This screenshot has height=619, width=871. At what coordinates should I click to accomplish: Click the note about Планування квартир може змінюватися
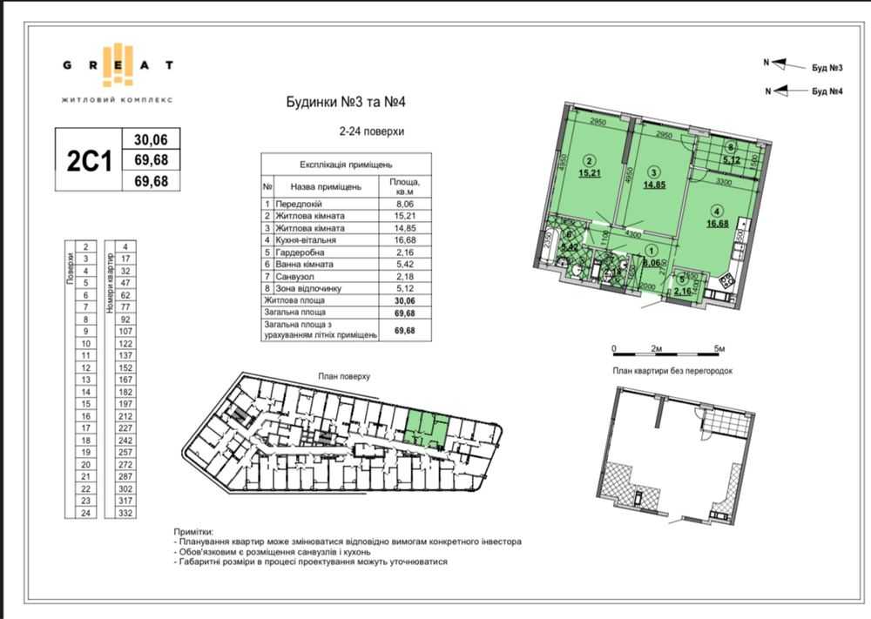(x=348, y=542)
